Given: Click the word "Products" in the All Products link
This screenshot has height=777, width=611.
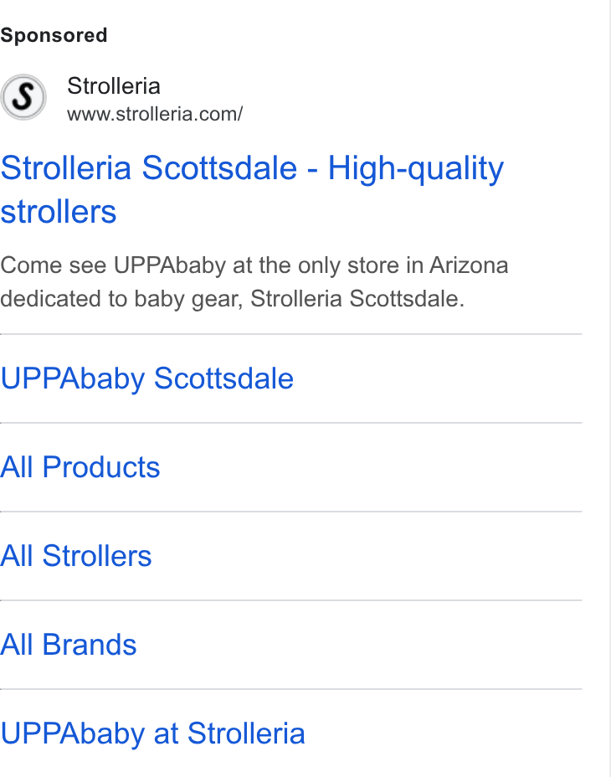Looking at the screenshot, I should pos(101,467).
